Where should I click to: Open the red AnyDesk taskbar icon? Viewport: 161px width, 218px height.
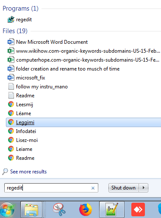coord(138,210)
